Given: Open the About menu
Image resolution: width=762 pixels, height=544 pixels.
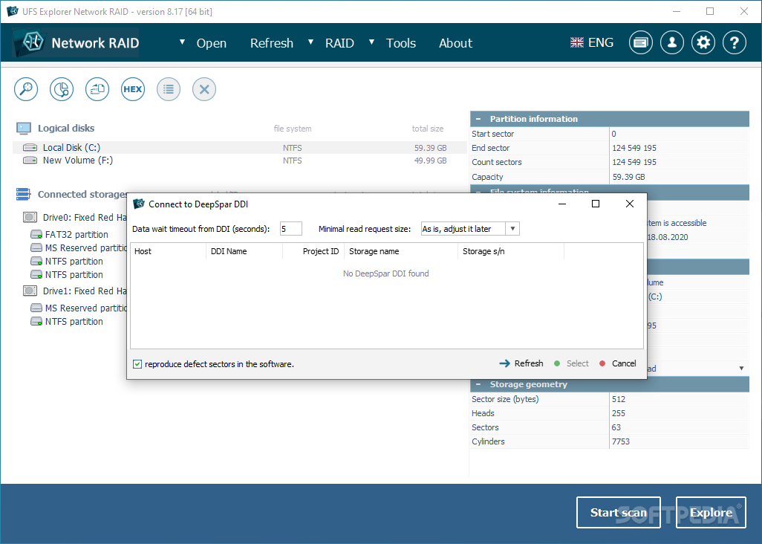Looking at the screenshot, I should pyautogui.click(x=455, y=43).
